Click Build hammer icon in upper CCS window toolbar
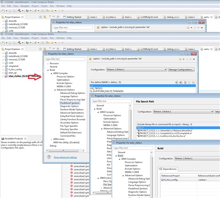The image size is (220, 198). 19,11
